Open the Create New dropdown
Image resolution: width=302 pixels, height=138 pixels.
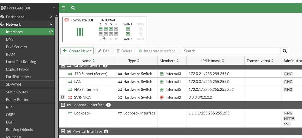coord(77,51)
